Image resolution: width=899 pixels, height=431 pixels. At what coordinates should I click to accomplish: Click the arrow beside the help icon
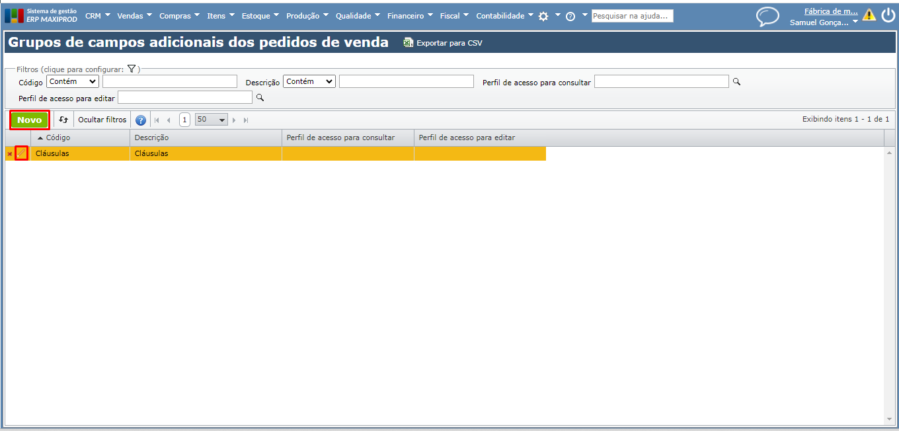click(x=585, y=15)
